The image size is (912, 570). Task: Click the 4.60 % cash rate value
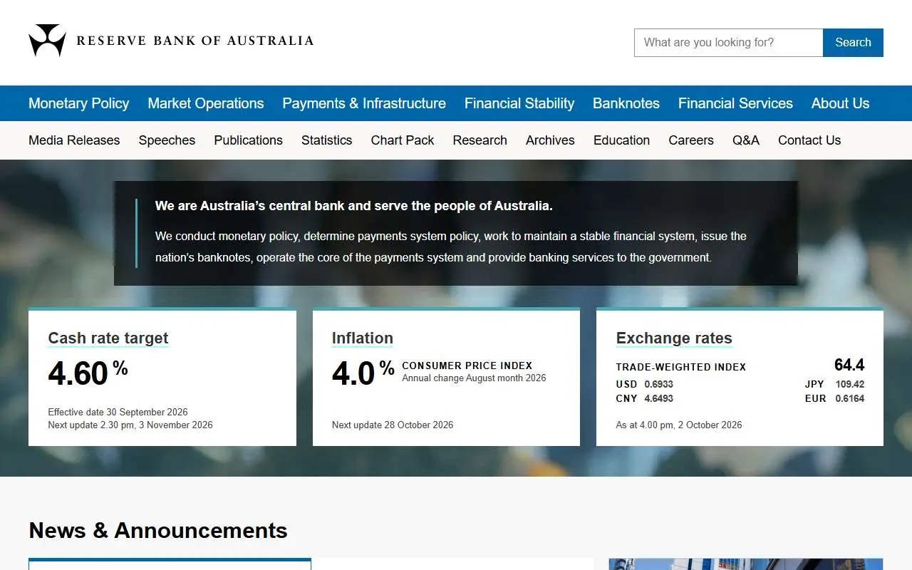(88, 373)
